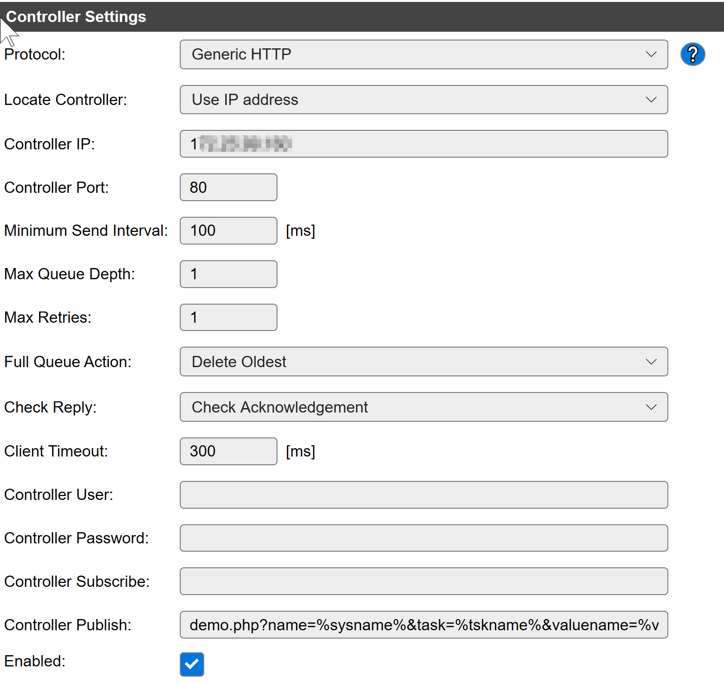Select the Max Queue Depth field
The width and height of the screenshot is (724, 683).
228,274
